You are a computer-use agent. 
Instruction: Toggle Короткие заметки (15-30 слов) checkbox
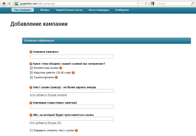pyautogui.click(x=31, y=73)
